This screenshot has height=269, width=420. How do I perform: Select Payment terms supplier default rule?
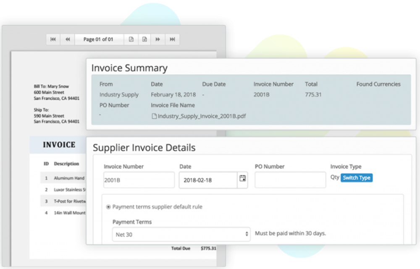(x=108, y=207)
